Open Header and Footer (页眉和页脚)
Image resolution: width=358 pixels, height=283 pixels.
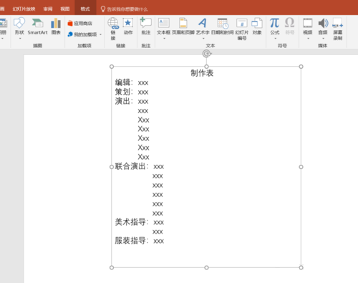(183, 26)
